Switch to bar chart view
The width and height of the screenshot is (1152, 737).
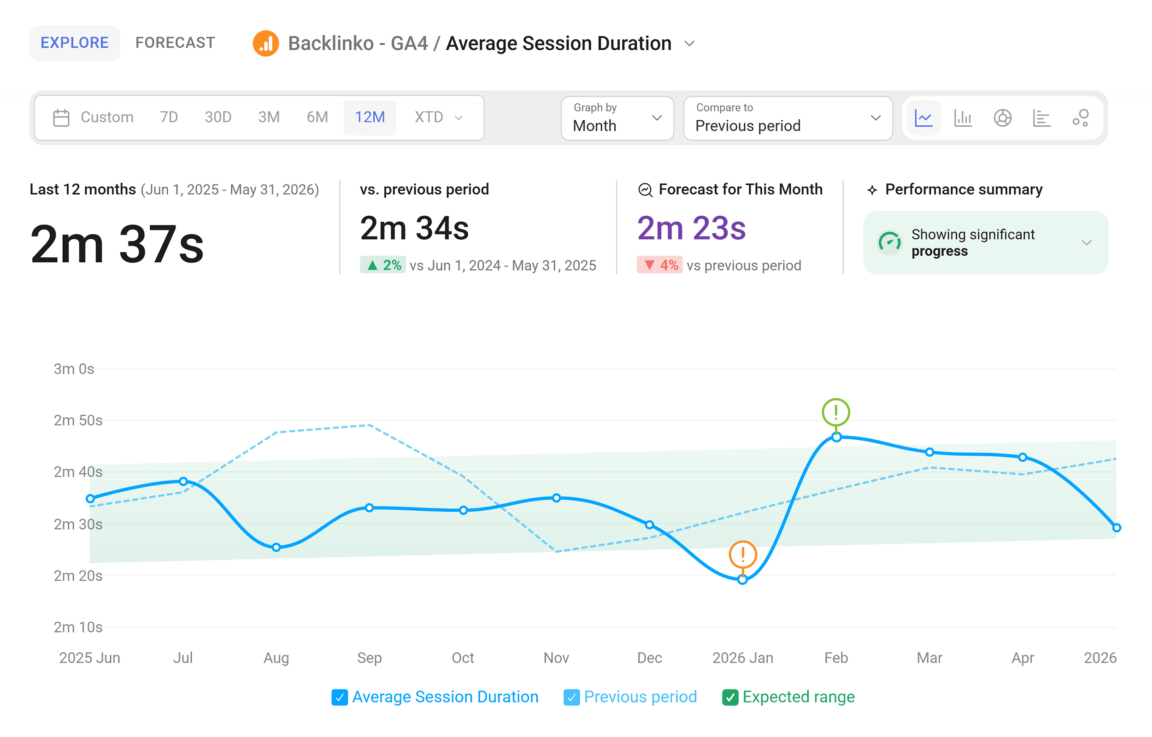[963, 118]
